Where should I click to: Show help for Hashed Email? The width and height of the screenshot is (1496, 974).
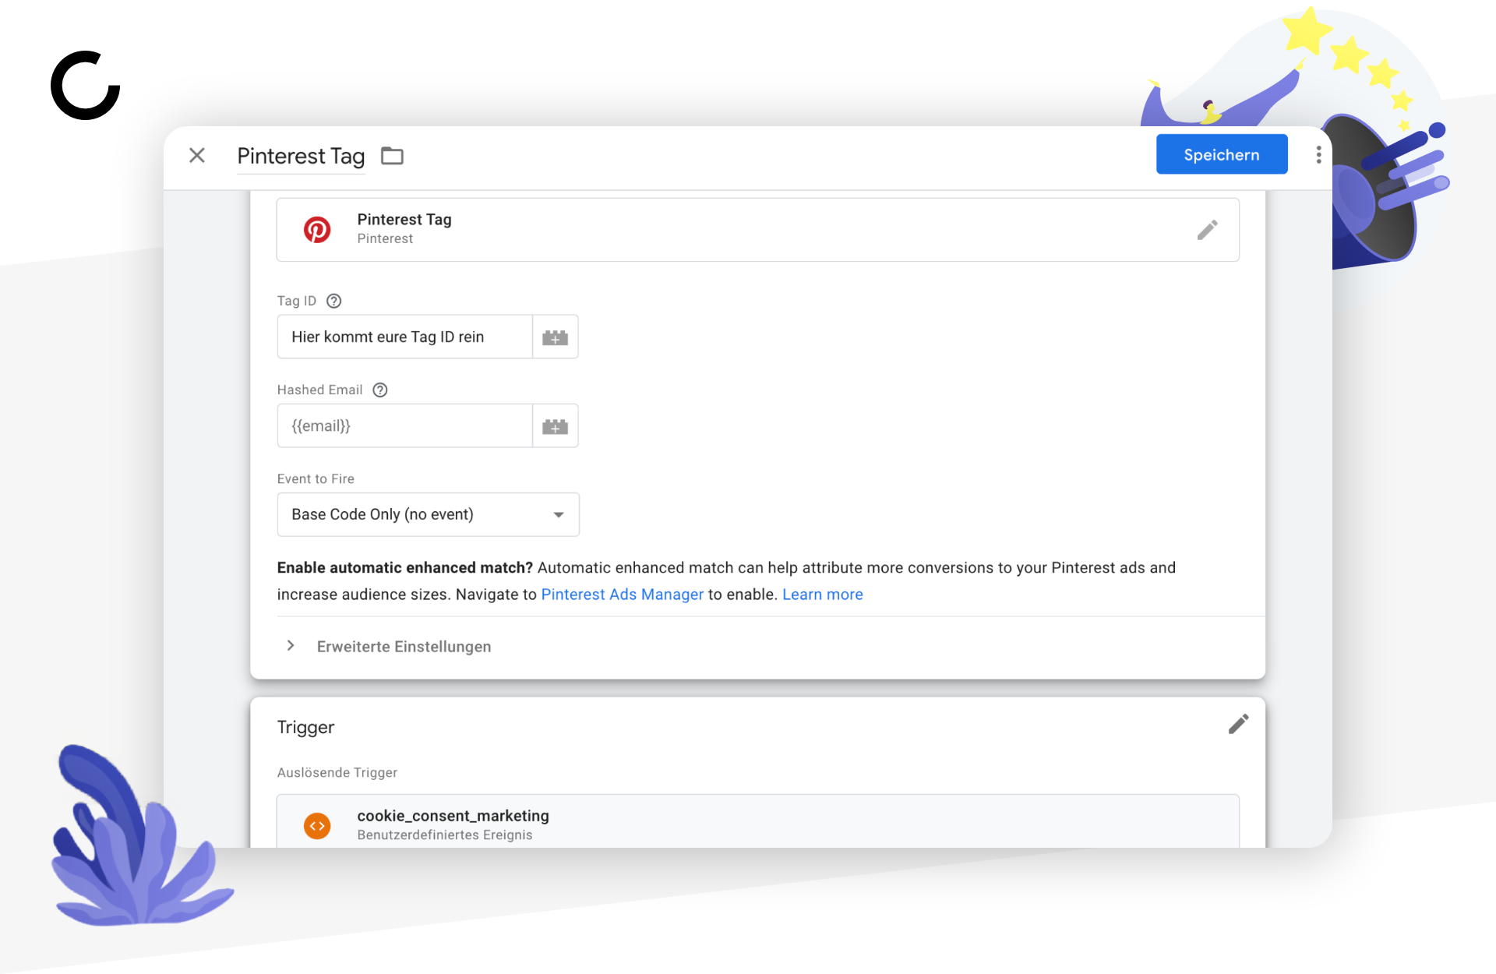coord(380,390)
